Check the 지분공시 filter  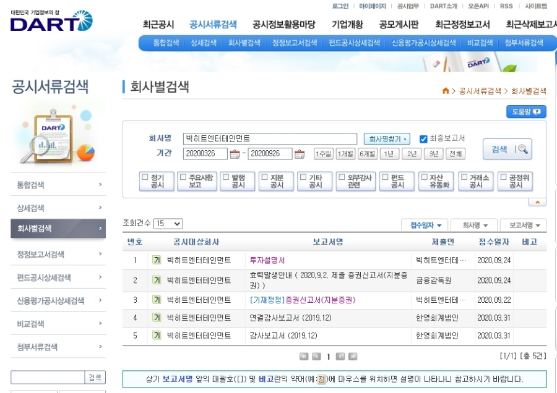coord(265,177)
